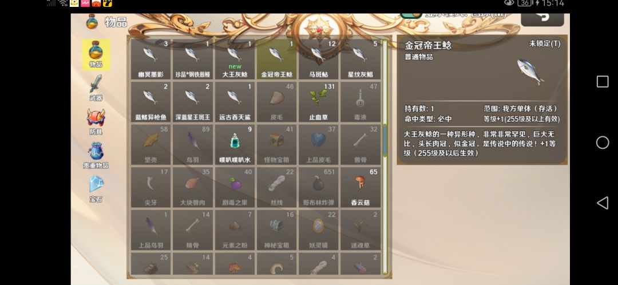The width and height of the screenshot is (618, 285).
Task: Toggle the 未锁定(T) lock status
Action: point(544,43)
